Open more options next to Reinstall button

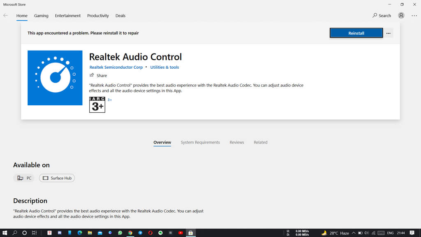point(388,33)
